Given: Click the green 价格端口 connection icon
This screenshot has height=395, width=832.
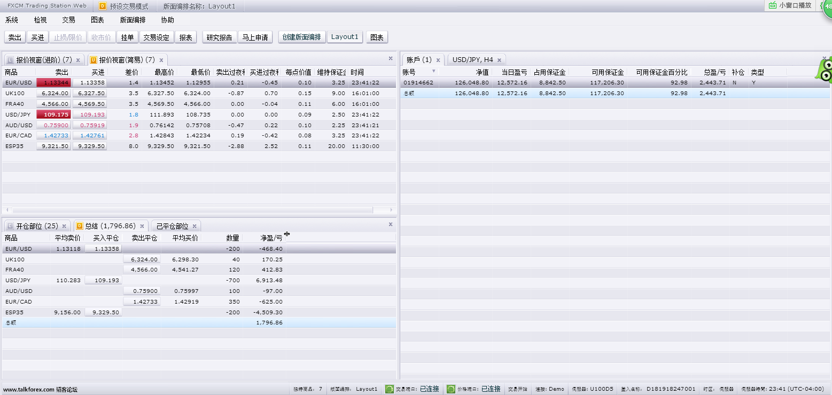Looking at the screenshot, I should pyautogui.click(x=451, y=389).
